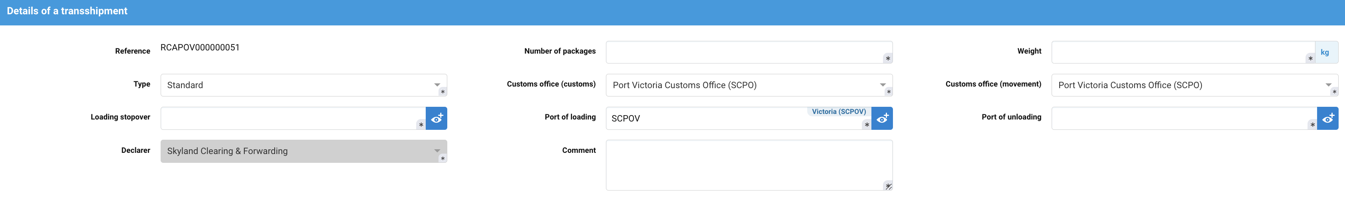Expand the Declarer dropdown Skyland Clearing & Forwarding
The image size is (1345, 212).
point(437,151)
